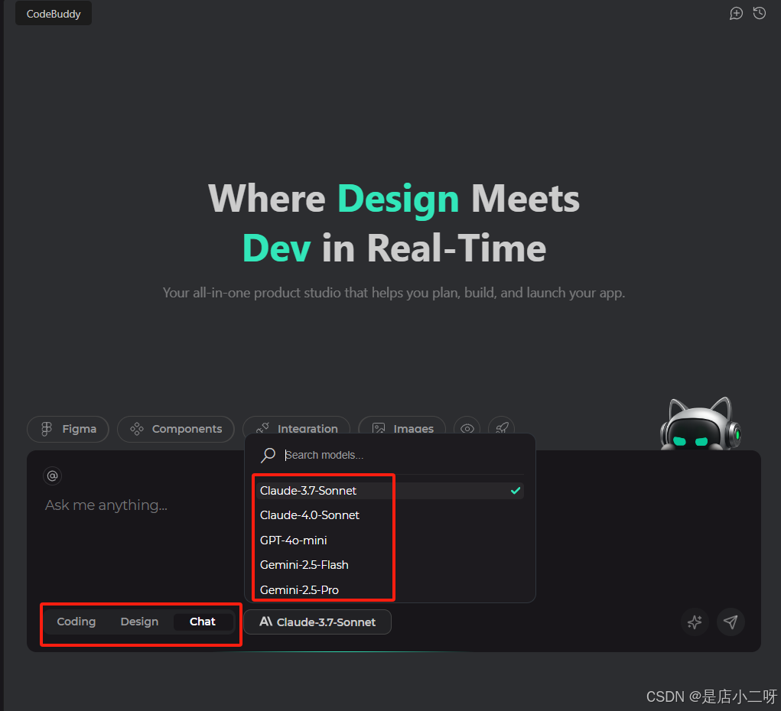
Task: Click the Figma button
Action: (68, 429)
